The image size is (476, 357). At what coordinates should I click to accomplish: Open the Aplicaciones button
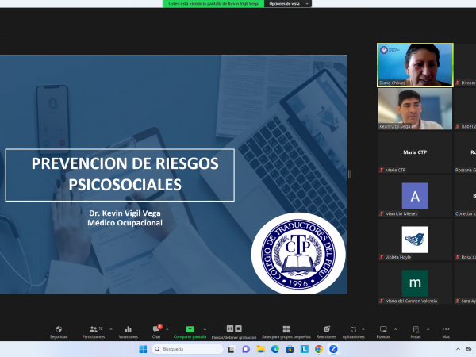point(353,332)
